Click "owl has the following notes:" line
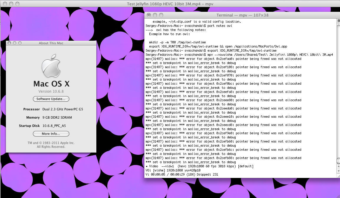Image resolution: width=340 pixels, height=198 pixels. point(176,30)
